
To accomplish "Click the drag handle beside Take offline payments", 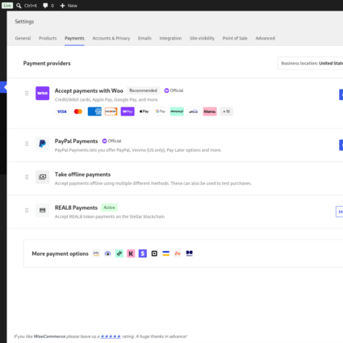I will (27, 177).
